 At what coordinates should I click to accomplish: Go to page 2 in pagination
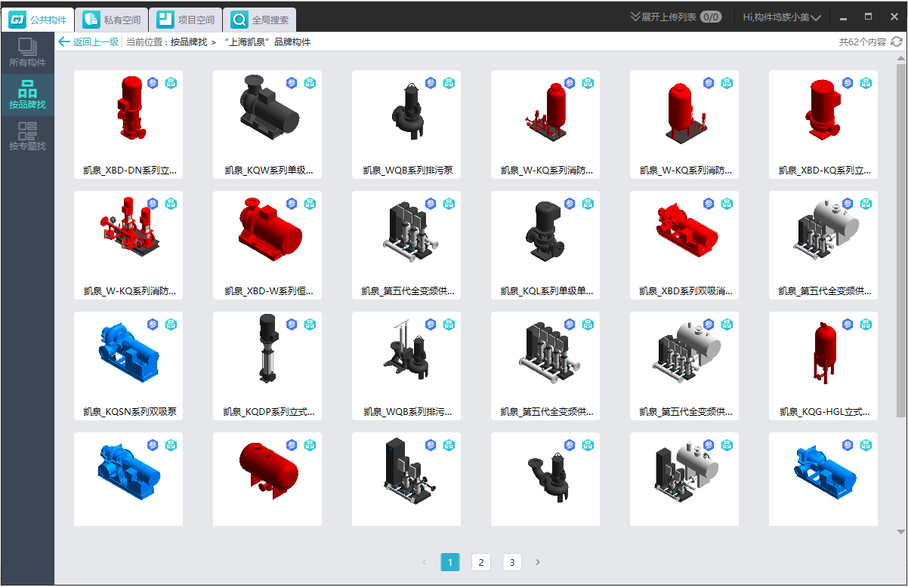pos(481,562)
